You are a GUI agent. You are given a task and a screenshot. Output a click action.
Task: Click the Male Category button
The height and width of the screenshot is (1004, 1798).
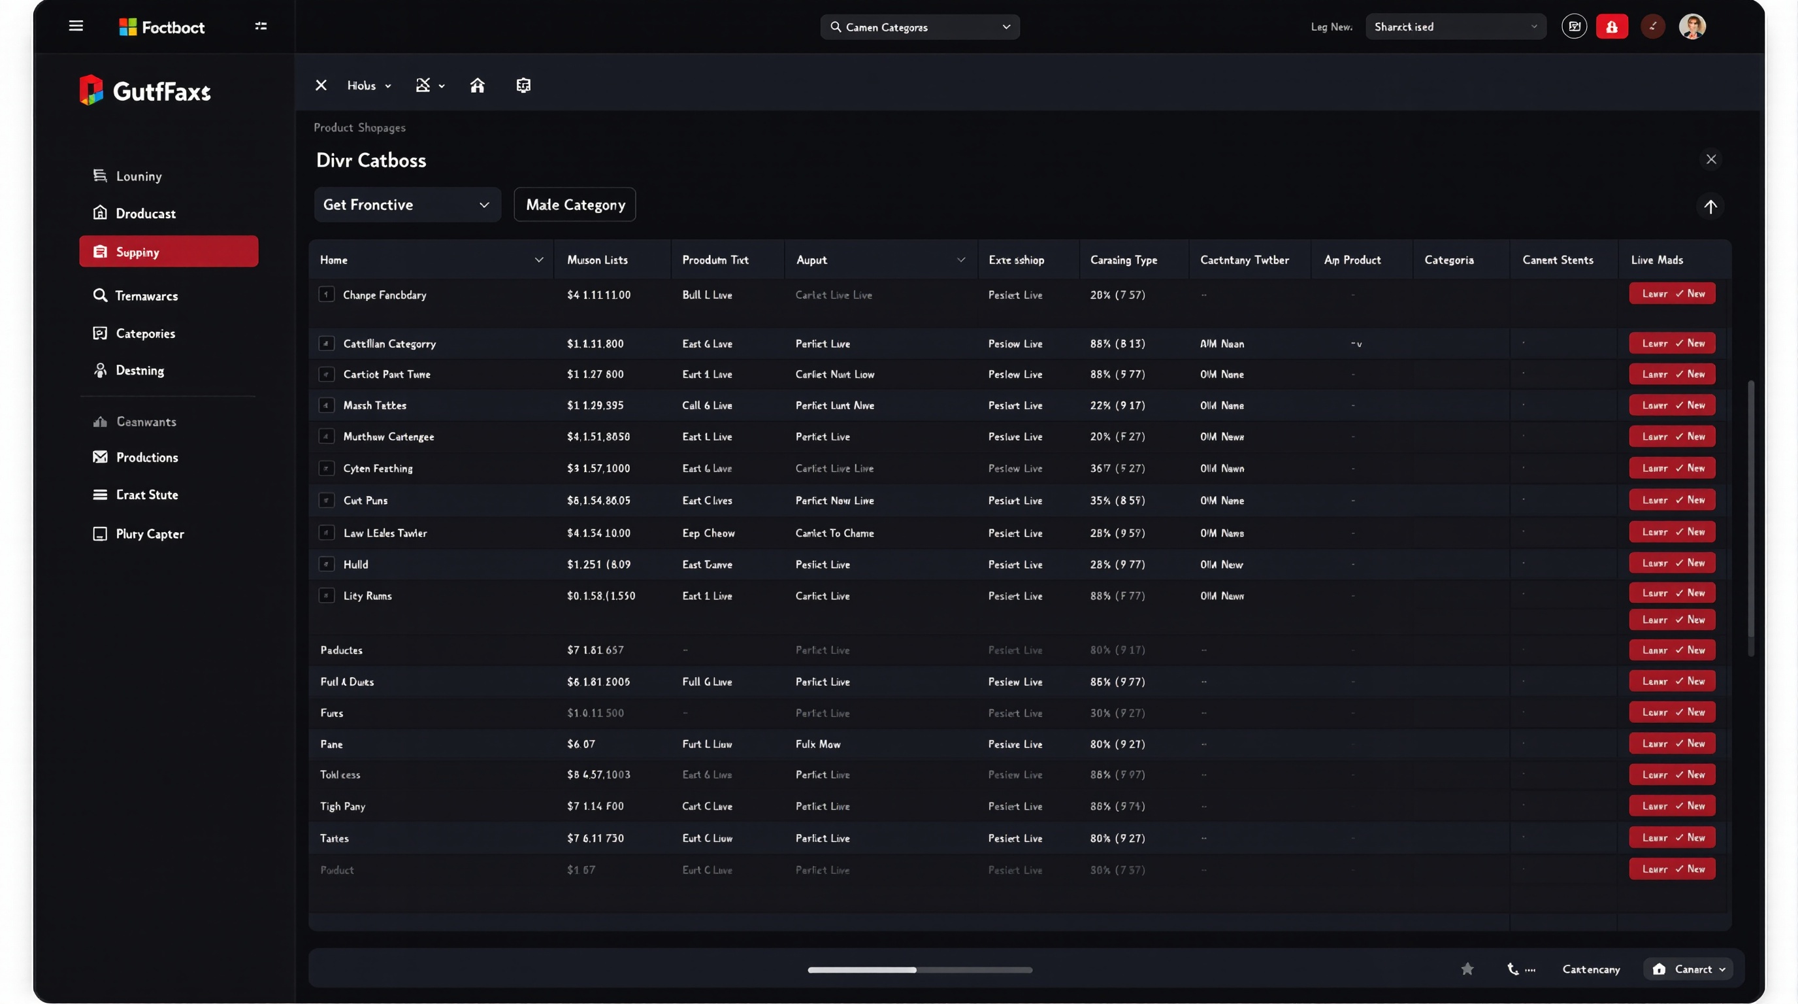coord(574,205)
